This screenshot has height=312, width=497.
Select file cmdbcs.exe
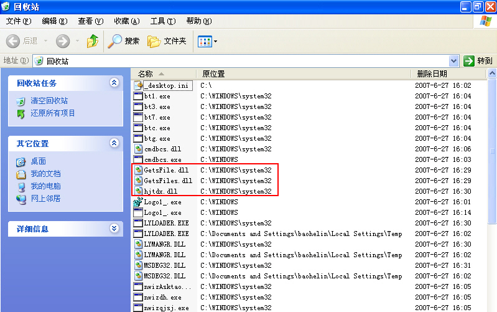click(x=163, y=159)
